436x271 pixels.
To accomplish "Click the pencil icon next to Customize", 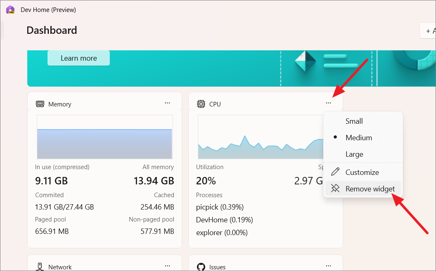I will (335, 172).
